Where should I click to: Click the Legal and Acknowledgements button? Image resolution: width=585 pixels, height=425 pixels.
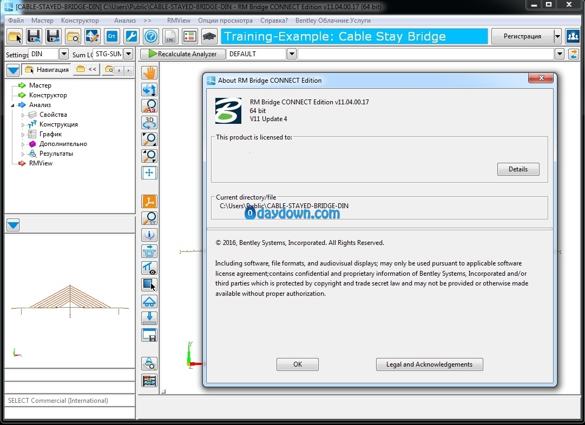point(430,364)
